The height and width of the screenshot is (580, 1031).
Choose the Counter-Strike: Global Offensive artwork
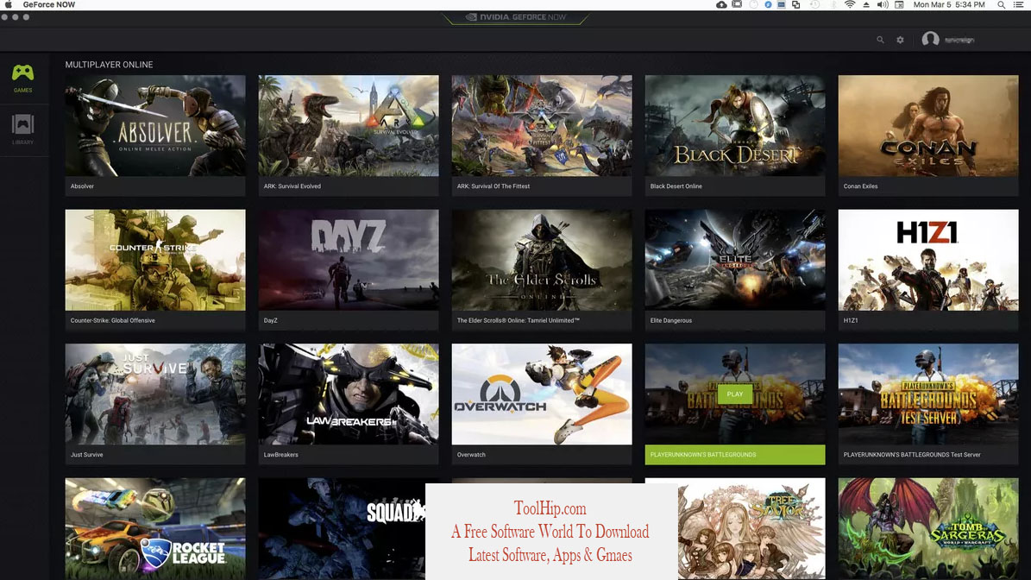pos(155,260)
